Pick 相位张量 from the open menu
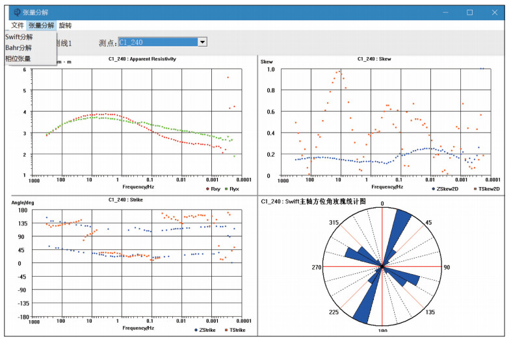 [x=18, y=58]
